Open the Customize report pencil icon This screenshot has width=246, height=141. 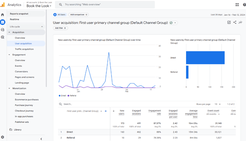229,22
